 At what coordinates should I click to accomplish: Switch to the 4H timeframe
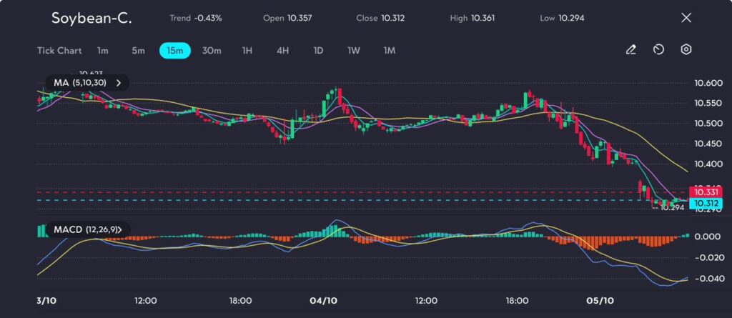[x=283, y=51]
